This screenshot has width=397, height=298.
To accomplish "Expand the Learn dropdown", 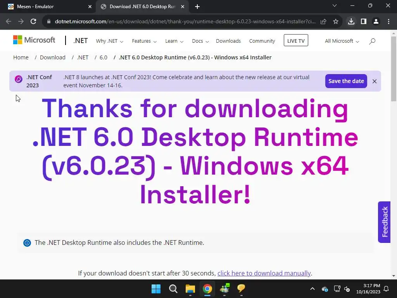I will click(x=174, y=41).
